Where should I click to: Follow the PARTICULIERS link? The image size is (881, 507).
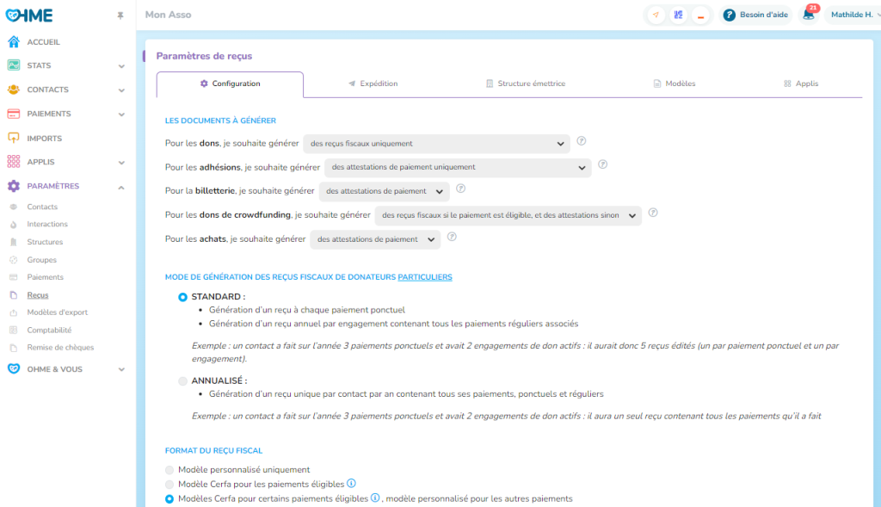click(424, 277)
